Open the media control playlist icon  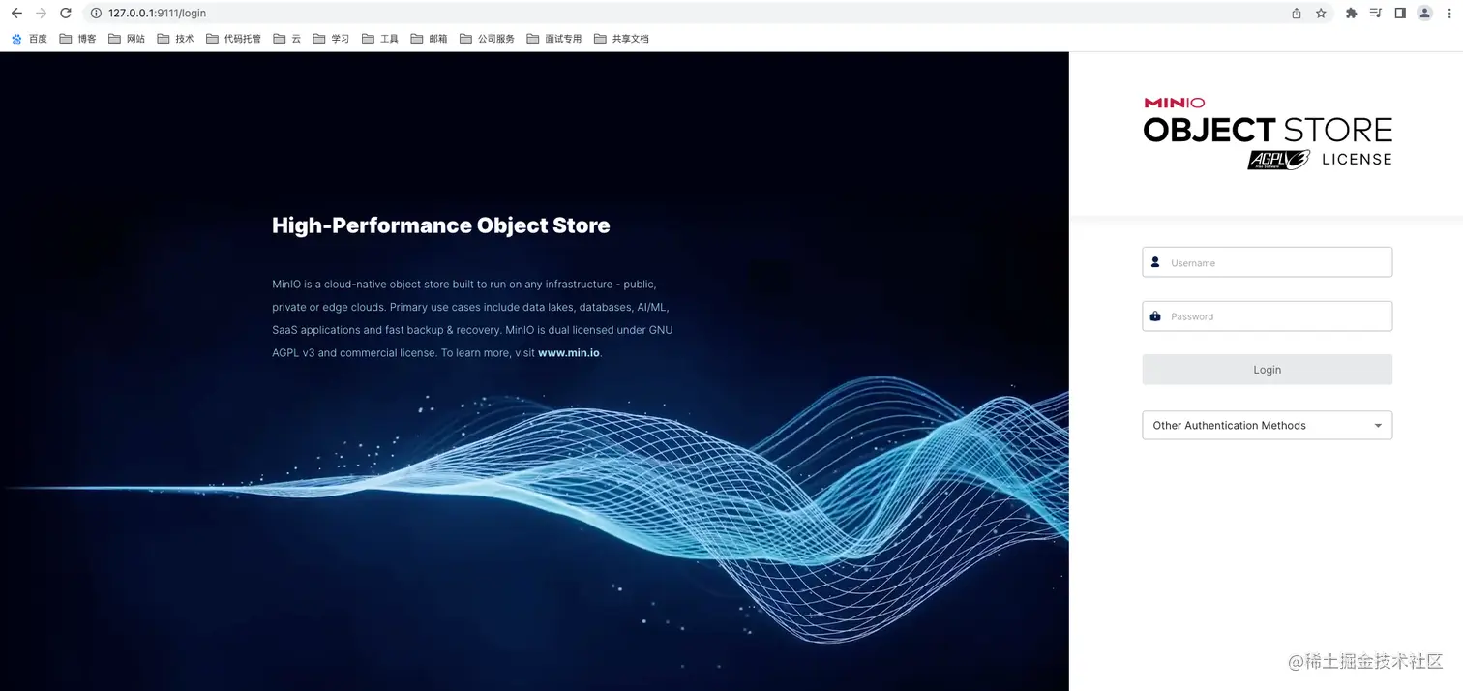[x=1376, y=14]
